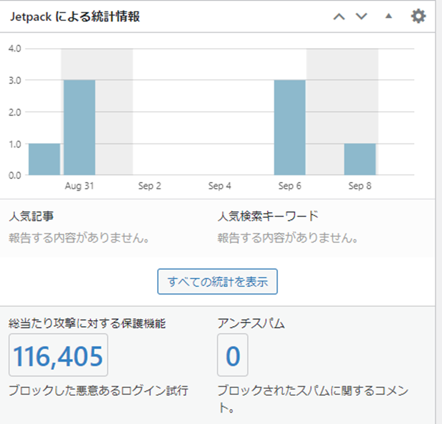Click the short bar near Sep 8

click(360, 159)
